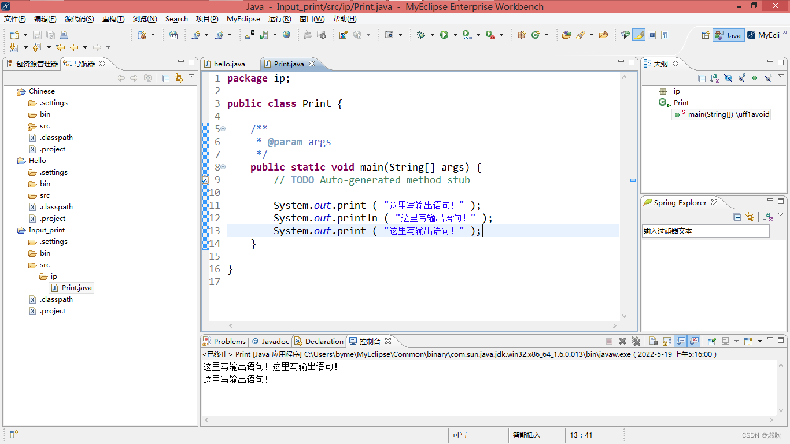Click the Open Perspective icon
This screenshot has width=790, height=444.
point(705,35)
